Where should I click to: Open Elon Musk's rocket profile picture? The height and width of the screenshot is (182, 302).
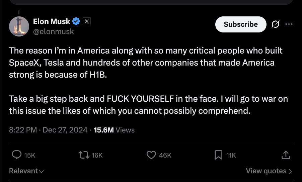(19, 26)
